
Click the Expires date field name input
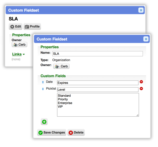(x=98, y=83)
